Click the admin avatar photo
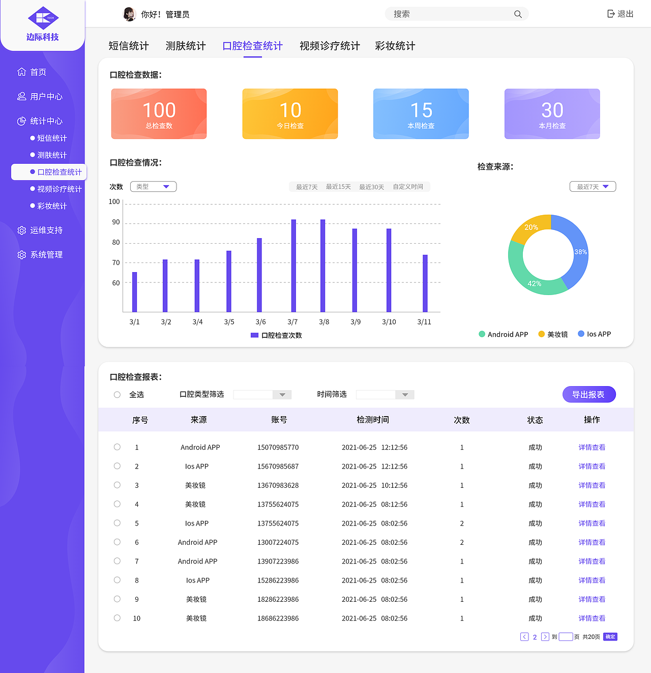The width and height of the screenshot is (651, 673). coord(130,14)
